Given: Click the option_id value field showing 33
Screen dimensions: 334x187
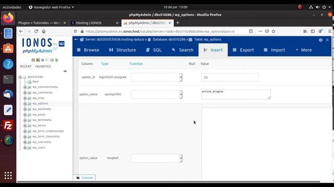Looking at the screenshot, I should click(x=230, y=77).
